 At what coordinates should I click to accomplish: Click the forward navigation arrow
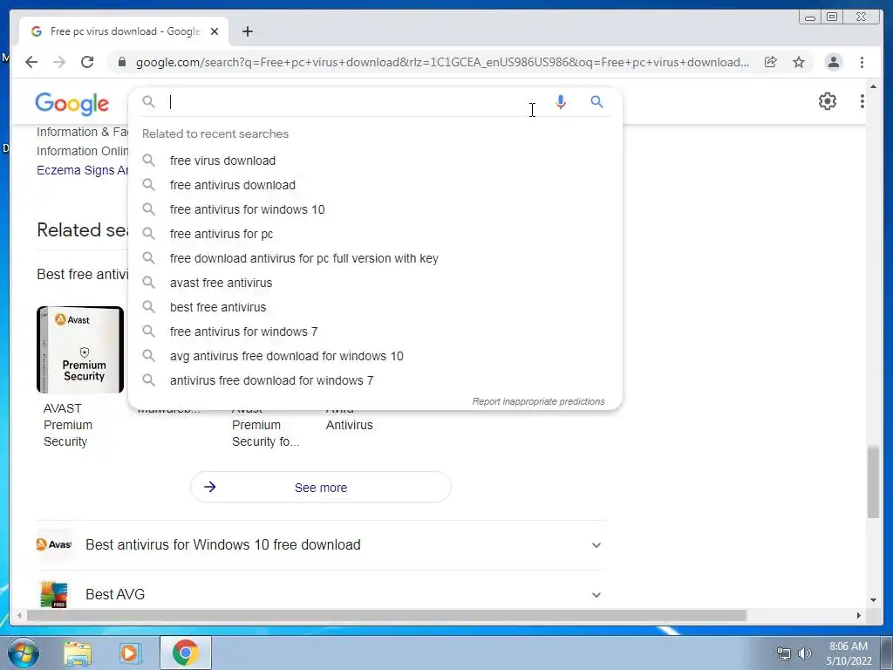pos(59,62)
